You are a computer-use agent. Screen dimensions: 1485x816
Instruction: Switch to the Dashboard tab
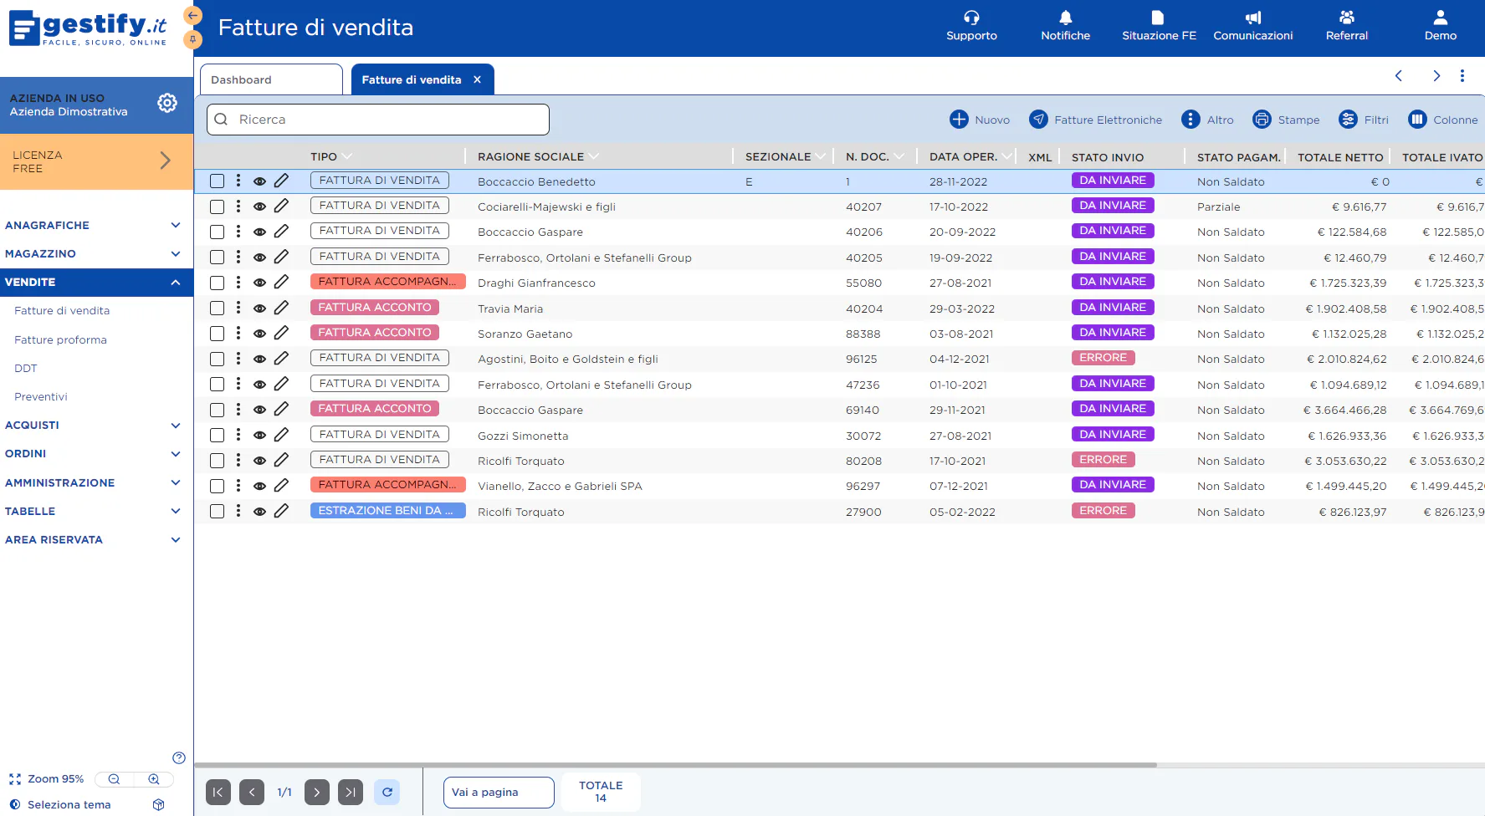pos(271,79)
